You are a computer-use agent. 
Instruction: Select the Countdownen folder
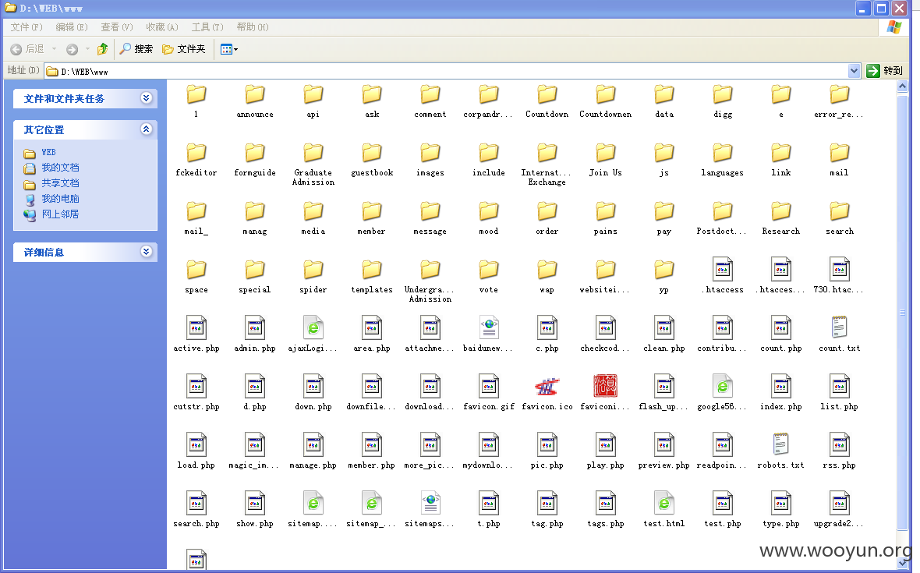[x=606, y=101]
